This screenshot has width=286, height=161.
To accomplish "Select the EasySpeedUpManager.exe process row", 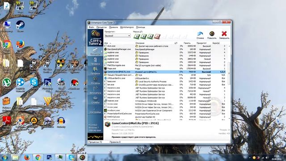I will pyautogui.click(x=165, y=49).
